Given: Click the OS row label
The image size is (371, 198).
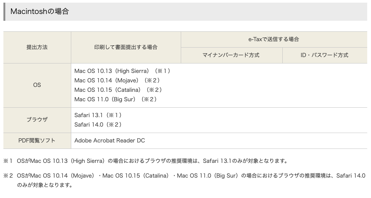Looking at the screenshot, I should [37, 85].
